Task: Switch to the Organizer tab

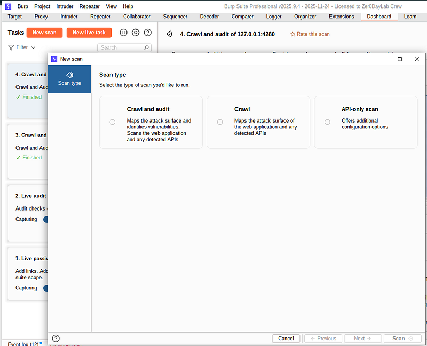Action: pyautogui.click(x=305, y=17)
